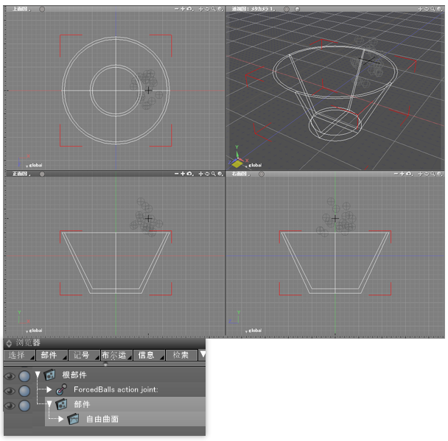This screenshot has width=448, height=441.
Task: Click the fit-to-view icon in front view header
Action: 189,174
